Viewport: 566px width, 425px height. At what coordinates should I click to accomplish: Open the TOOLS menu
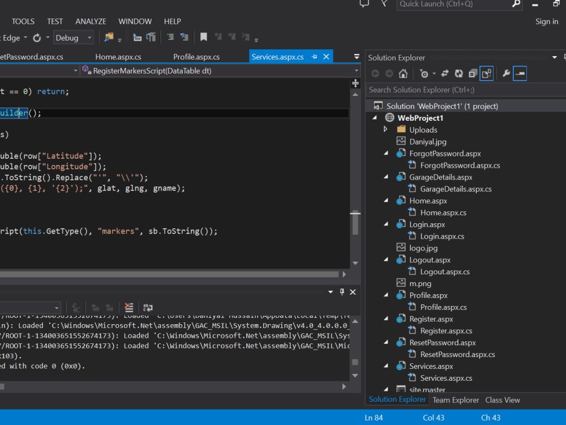(23, 22)
